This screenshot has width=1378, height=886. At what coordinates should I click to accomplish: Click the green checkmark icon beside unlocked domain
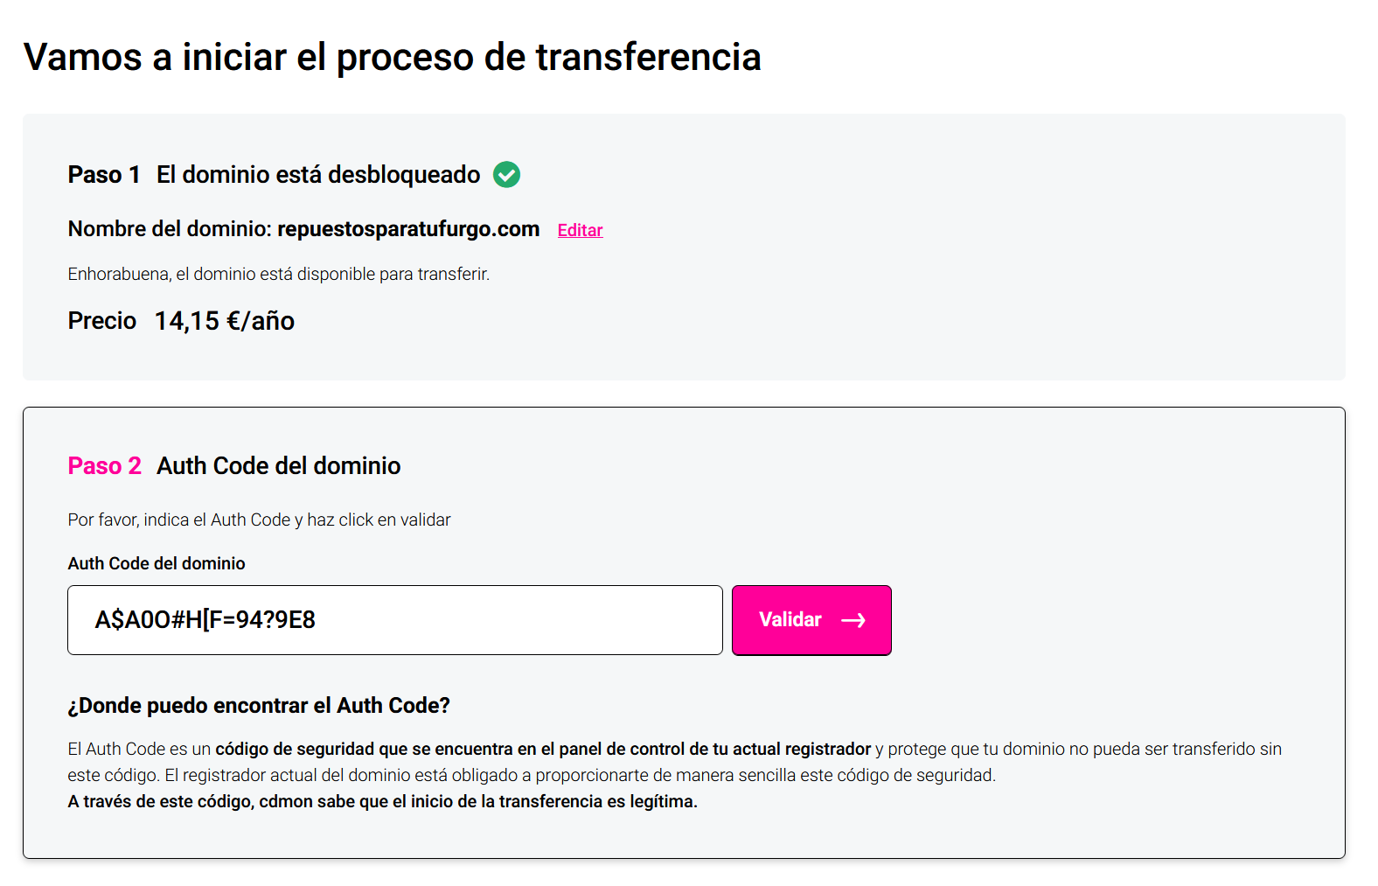tap(506, 175)
